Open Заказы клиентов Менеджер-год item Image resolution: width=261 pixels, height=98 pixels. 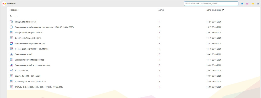click(x=30, y=60)
